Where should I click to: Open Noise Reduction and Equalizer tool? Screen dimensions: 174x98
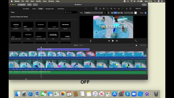coord(119,8)
